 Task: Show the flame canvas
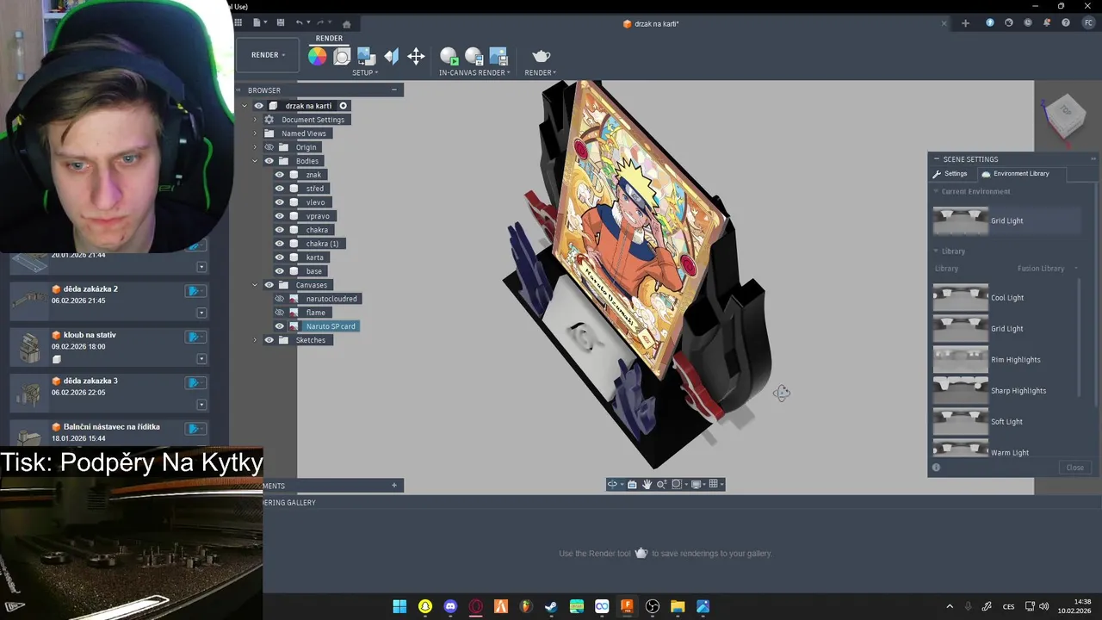(279, 313)
